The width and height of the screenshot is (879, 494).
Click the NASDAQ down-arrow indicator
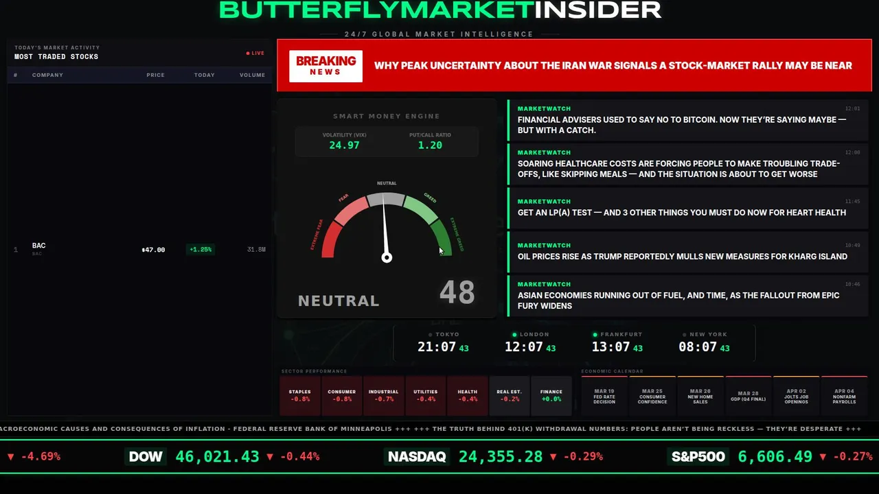point(553,457)
